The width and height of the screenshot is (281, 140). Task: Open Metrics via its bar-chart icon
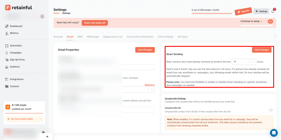click(x=7, y=33)
